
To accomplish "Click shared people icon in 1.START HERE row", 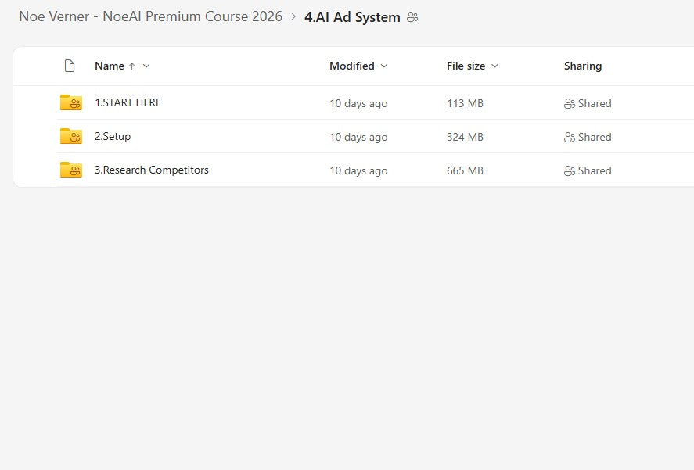I will [569, 103].
